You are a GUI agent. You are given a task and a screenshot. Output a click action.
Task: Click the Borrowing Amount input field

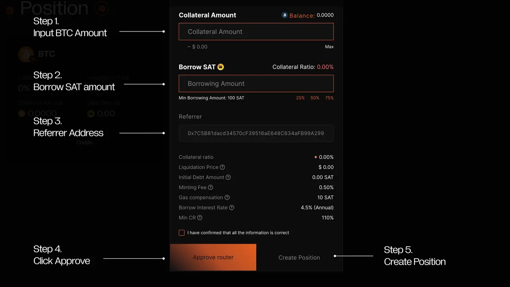click(256, 84)
